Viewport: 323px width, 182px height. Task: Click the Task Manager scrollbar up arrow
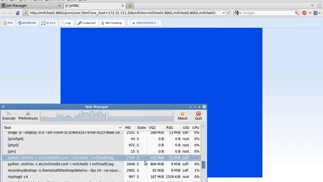(203, 126)
